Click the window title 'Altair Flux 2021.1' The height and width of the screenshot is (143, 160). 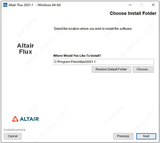click(21, 5)
